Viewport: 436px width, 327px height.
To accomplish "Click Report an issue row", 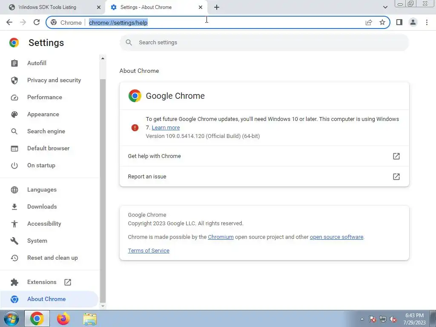I will [264, 177].
